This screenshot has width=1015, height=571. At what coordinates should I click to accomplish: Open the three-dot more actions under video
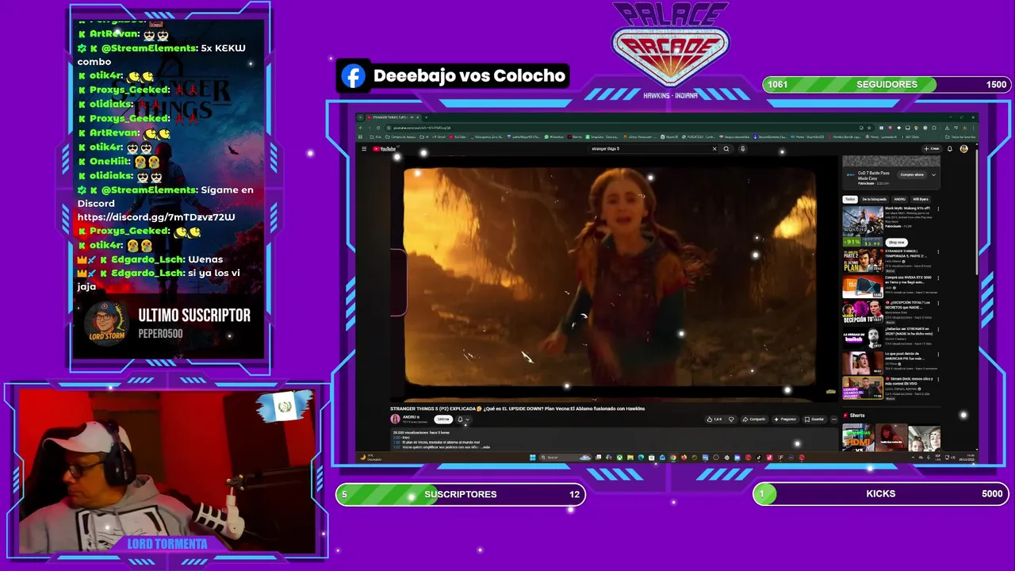(834, 419)
